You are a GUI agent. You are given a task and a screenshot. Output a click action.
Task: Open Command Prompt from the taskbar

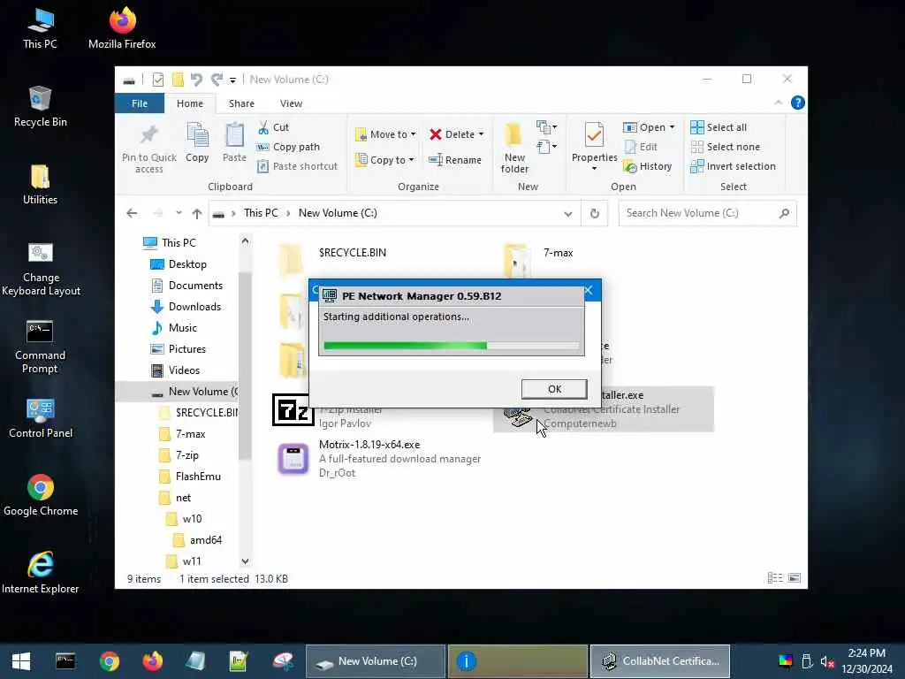click(x=65, y=661)
